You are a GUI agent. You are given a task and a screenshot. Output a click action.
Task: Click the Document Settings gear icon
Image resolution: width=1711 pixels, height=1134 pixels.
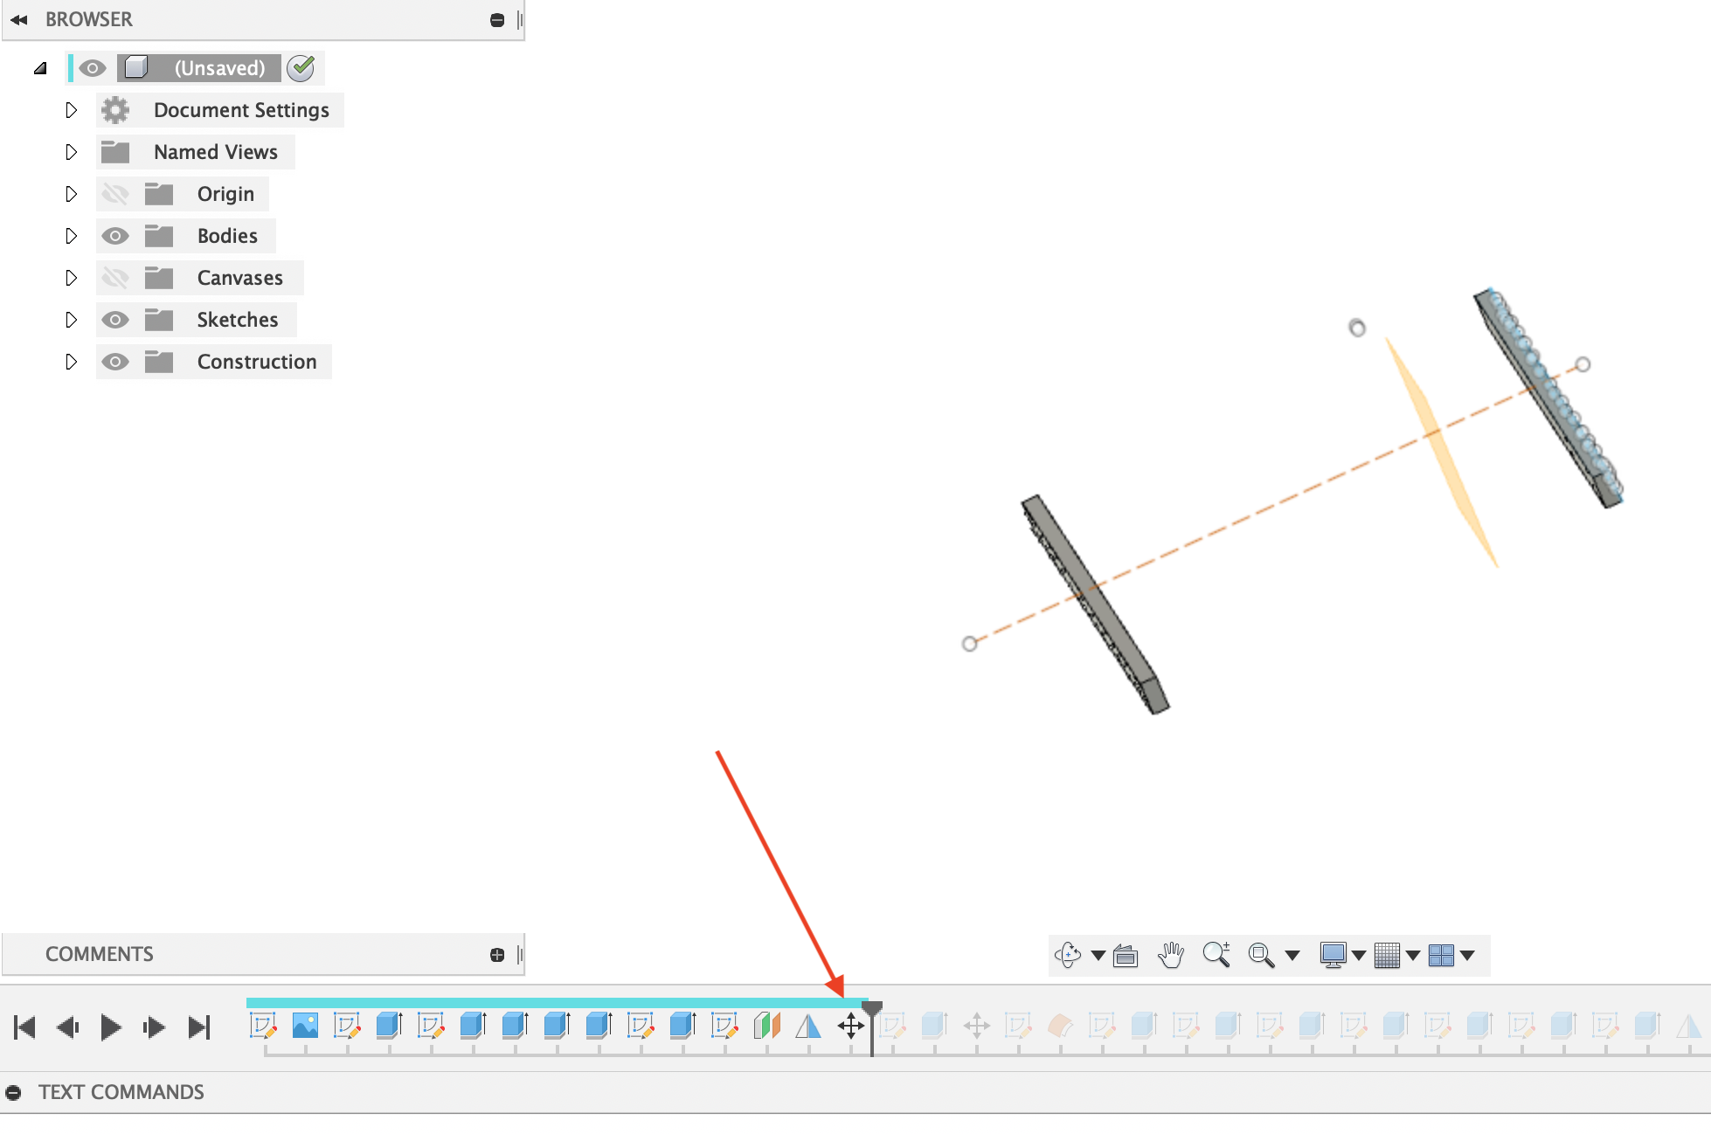115,110
